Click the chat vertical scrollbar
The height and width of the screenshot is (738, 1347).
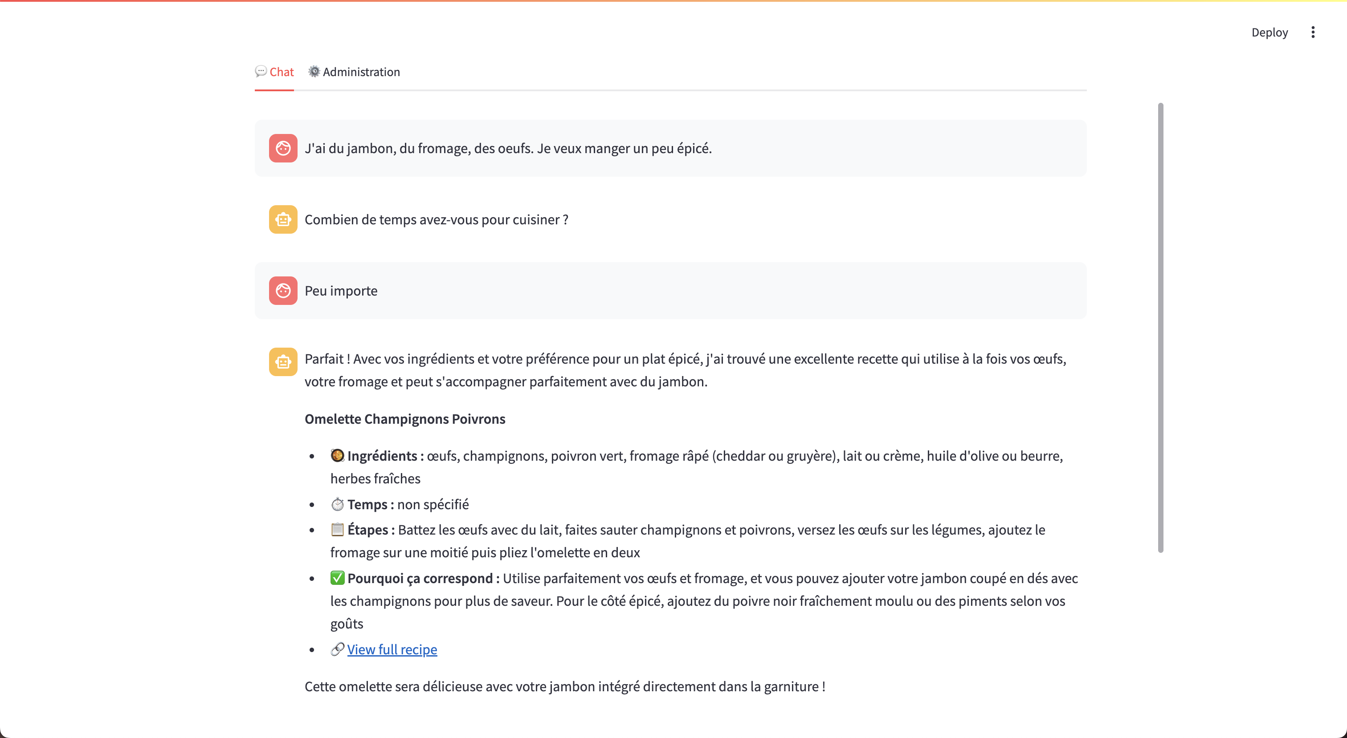(1160, 327)
